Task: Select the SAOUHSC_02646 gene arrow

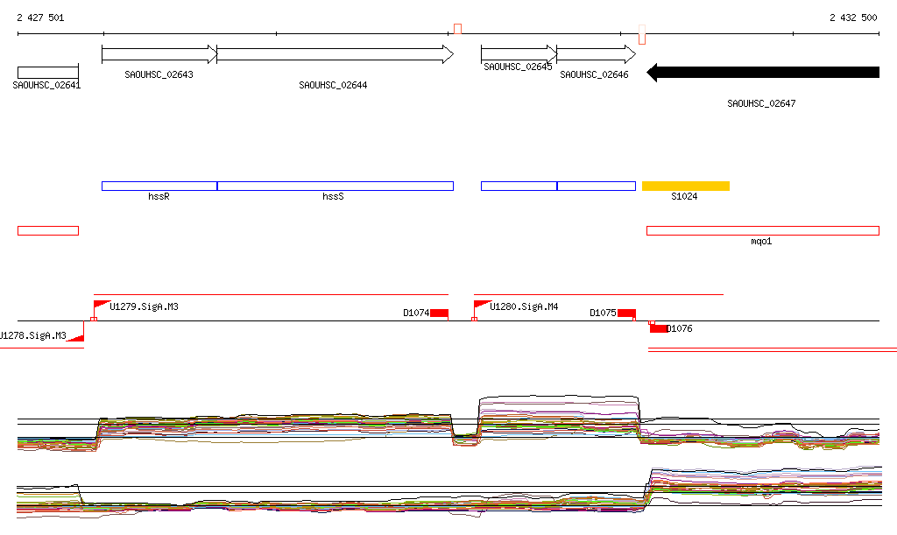Action: click(596, 54)
